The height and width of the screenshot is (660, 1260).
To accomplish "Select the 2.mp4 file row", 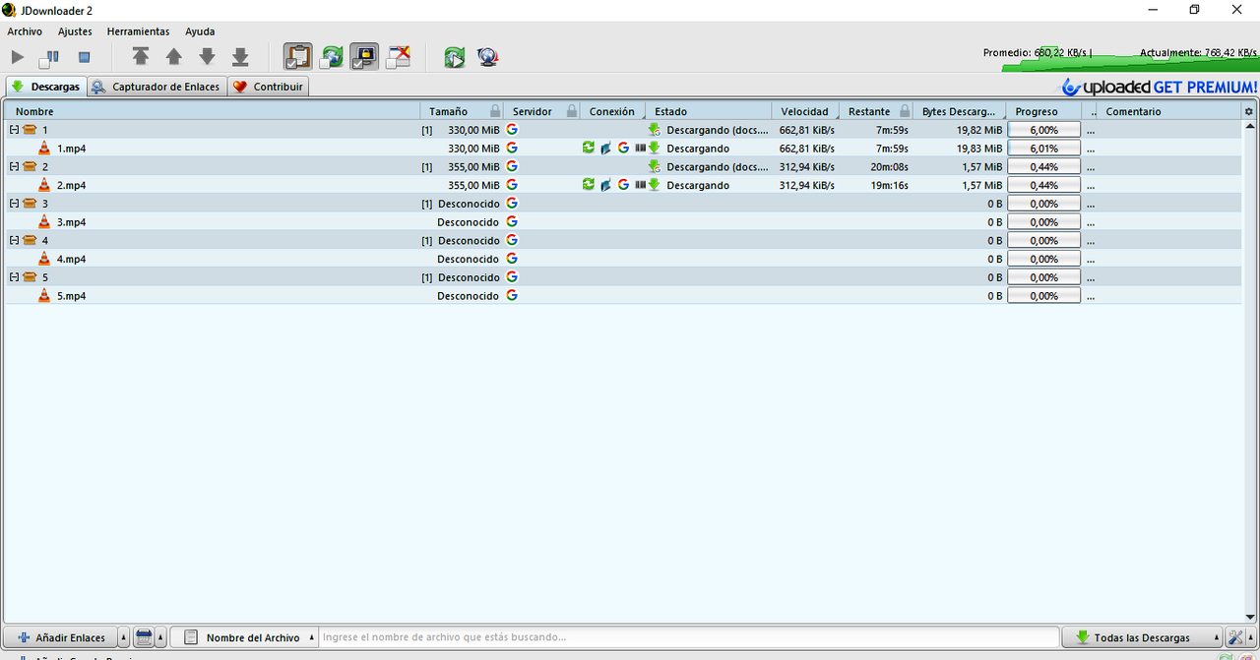I will pos(624,185).
